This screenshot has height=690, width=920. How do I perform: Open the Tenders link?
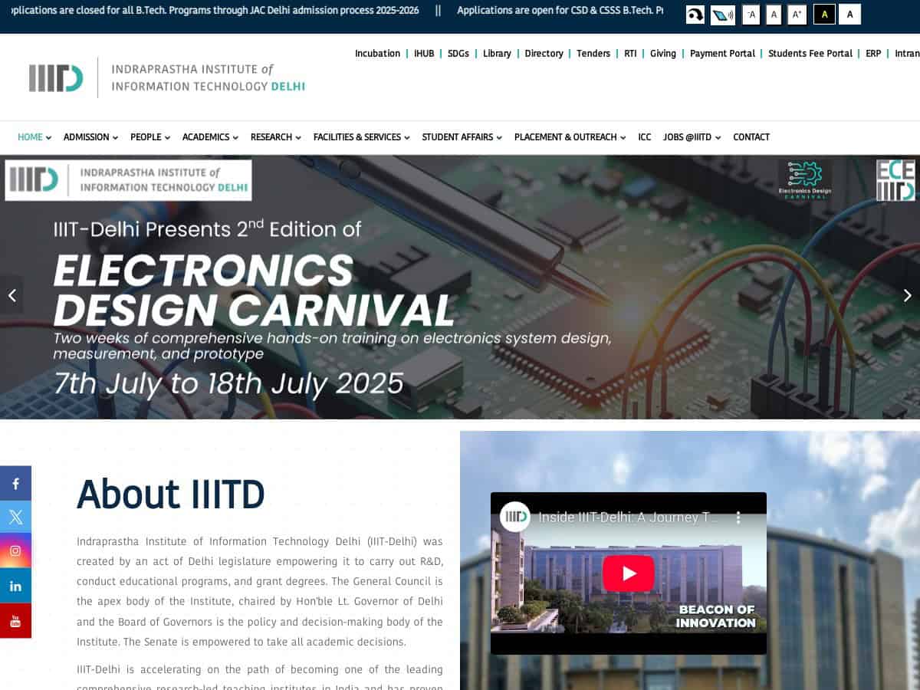[593, 54]
